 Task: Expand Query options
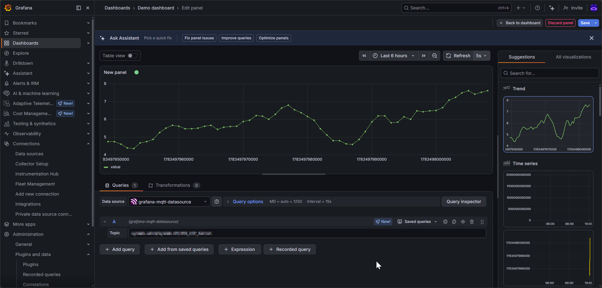coord(248,202)
